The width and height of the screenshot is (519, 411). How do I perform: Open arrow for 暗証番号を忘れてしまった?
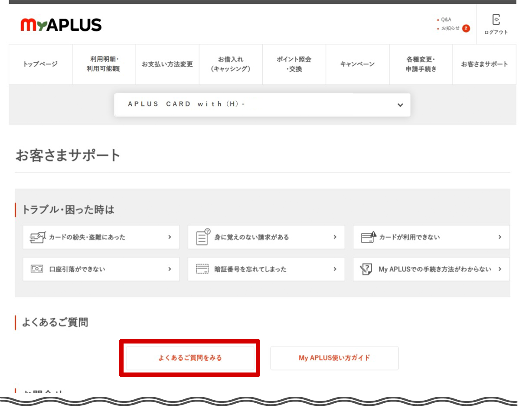pos(335,269)
